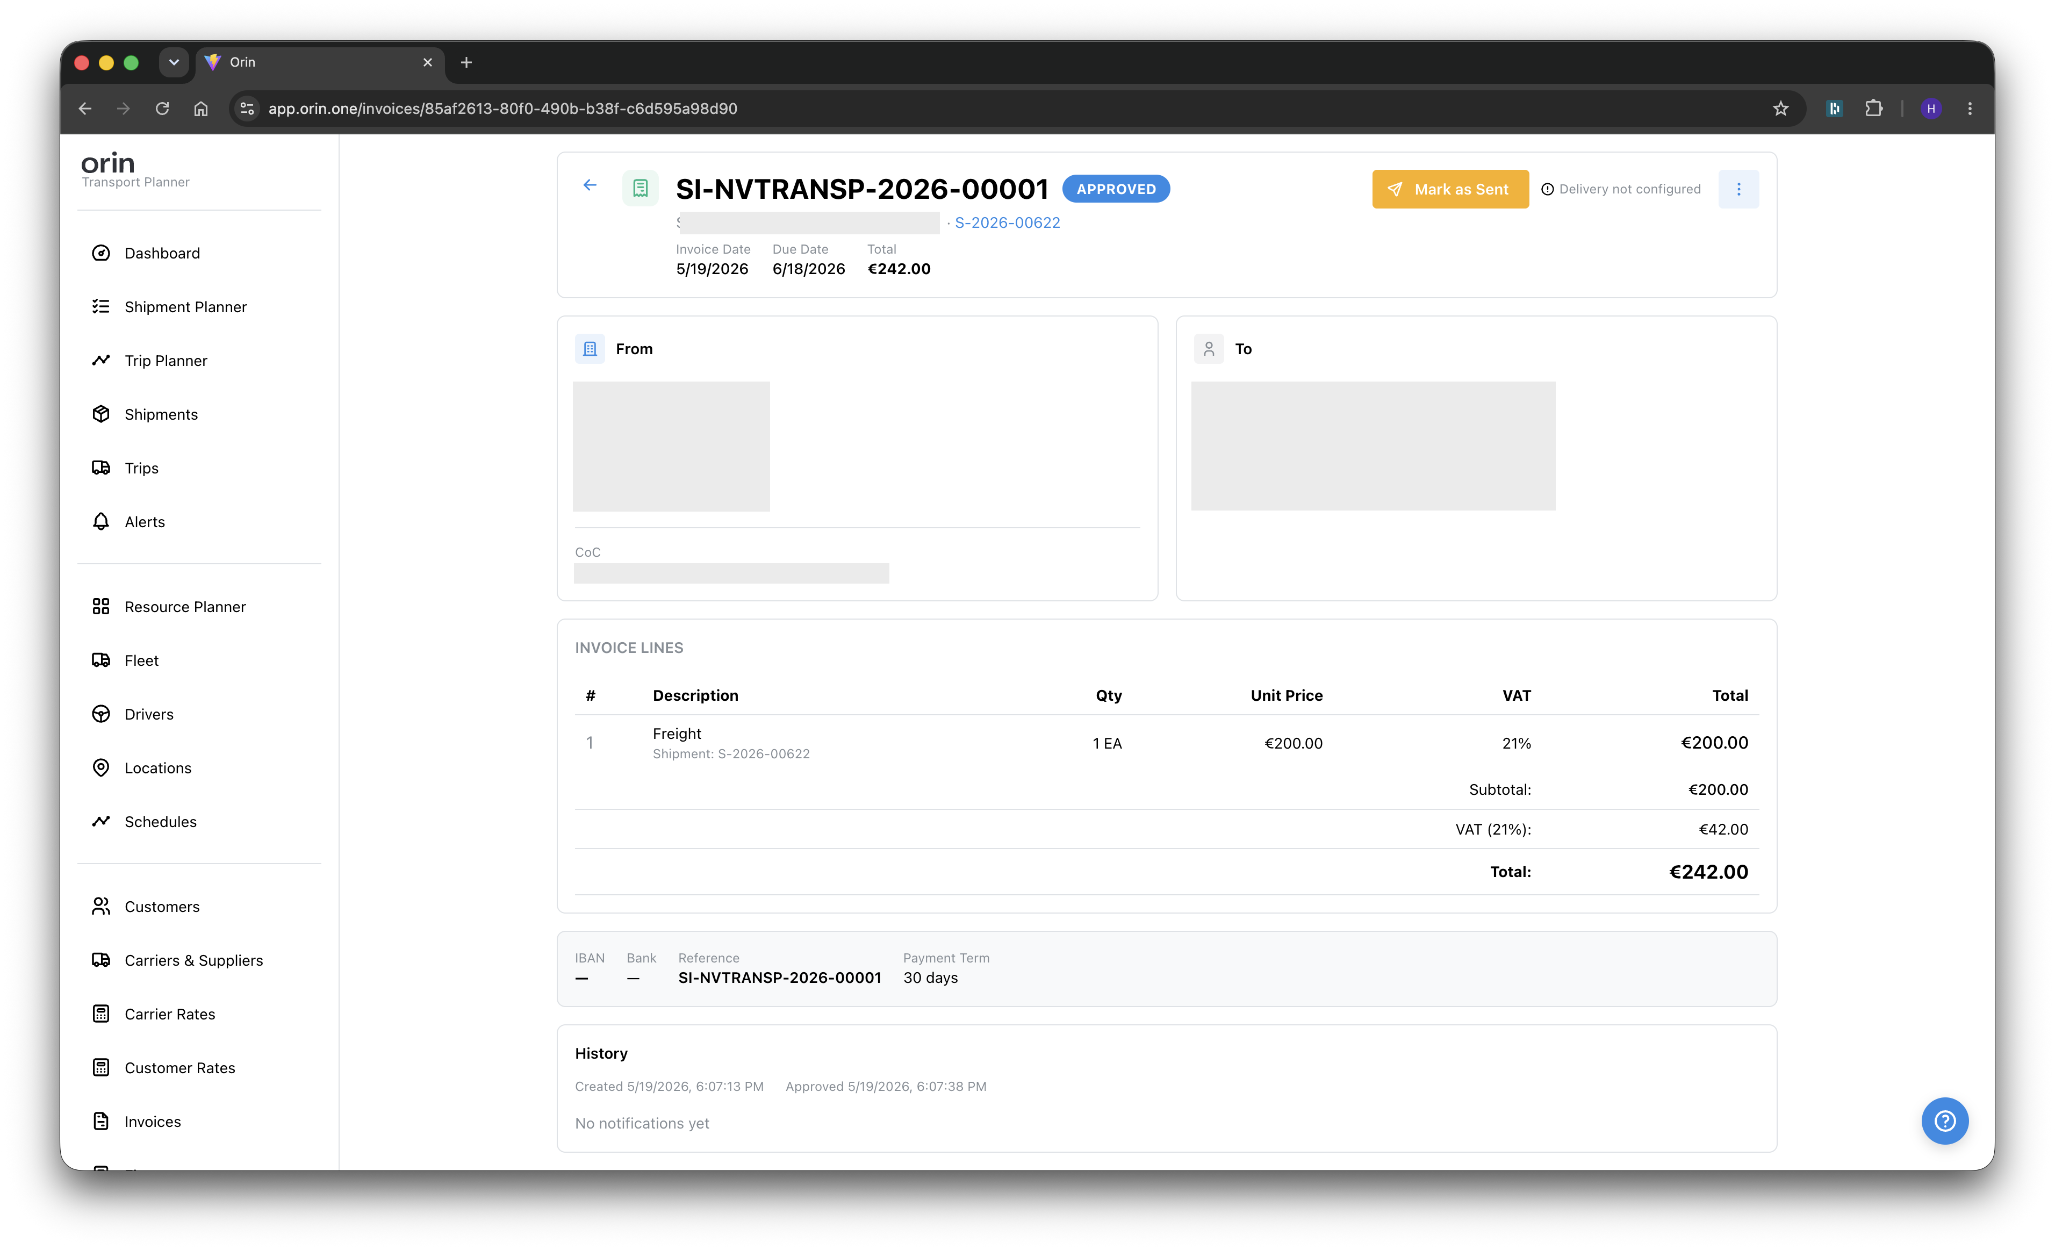Open the Carrier Rates calculator icon
Viewport: 2055px width, 1250px height.
101,1014
